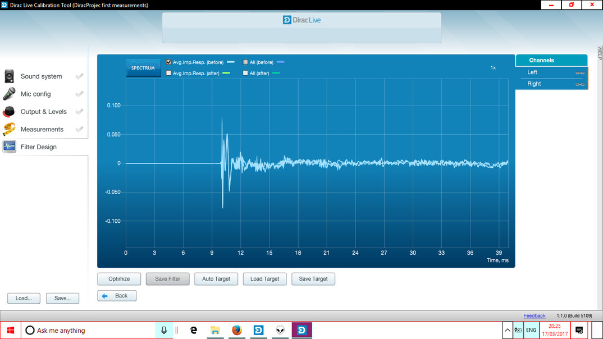Switch to the Measurements step
The image size is (603, 339).
[x=42, y=129]
